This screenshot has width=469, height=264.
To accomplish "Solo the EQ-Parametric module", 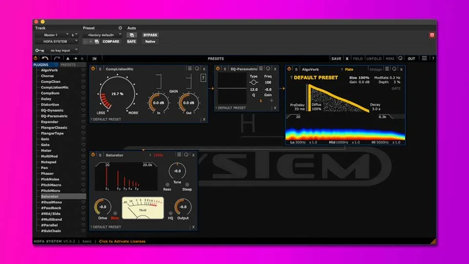I will point(225,69).
